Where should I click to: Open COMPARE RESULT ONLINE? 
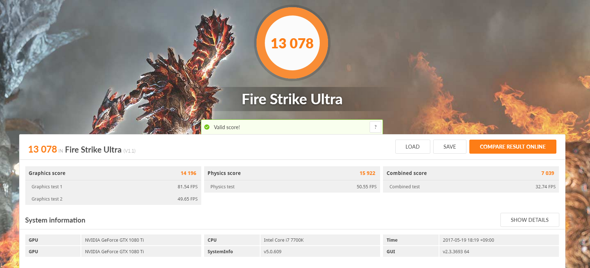click(513, 147)
